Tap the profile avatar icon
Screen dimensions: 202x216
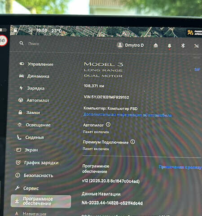coord(120,45)
